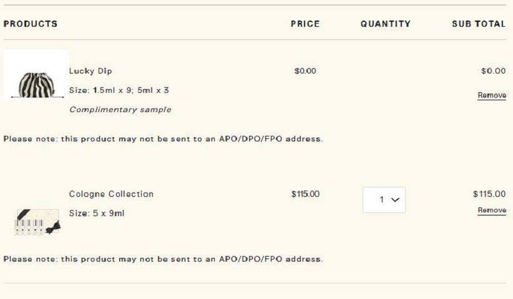This screenshot has height=299, width=513.
Task: Open the Lucky Dip zebra pouch thumbnail
Action: coord(36,75)
